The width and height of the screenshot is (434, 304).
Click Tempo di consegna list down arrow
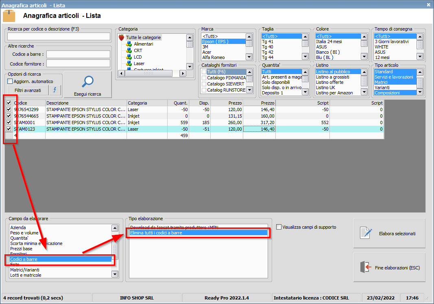point(420,57)
